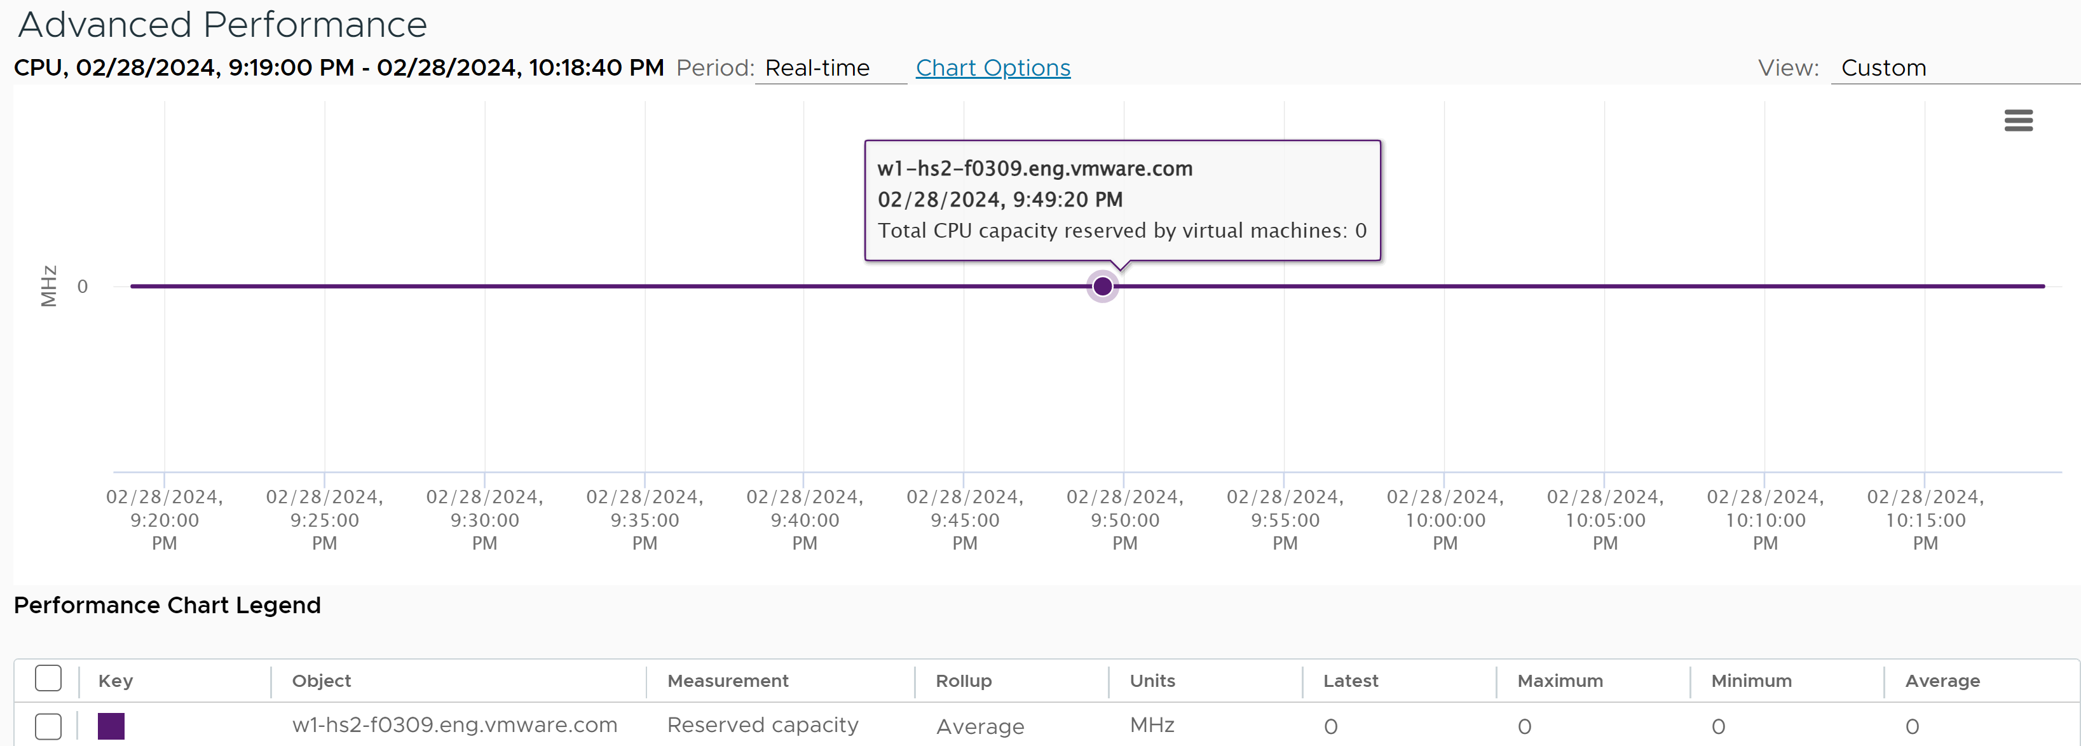2081x746 pixels.
Task: Open the View Custom dropdown
Action: 1955,68
